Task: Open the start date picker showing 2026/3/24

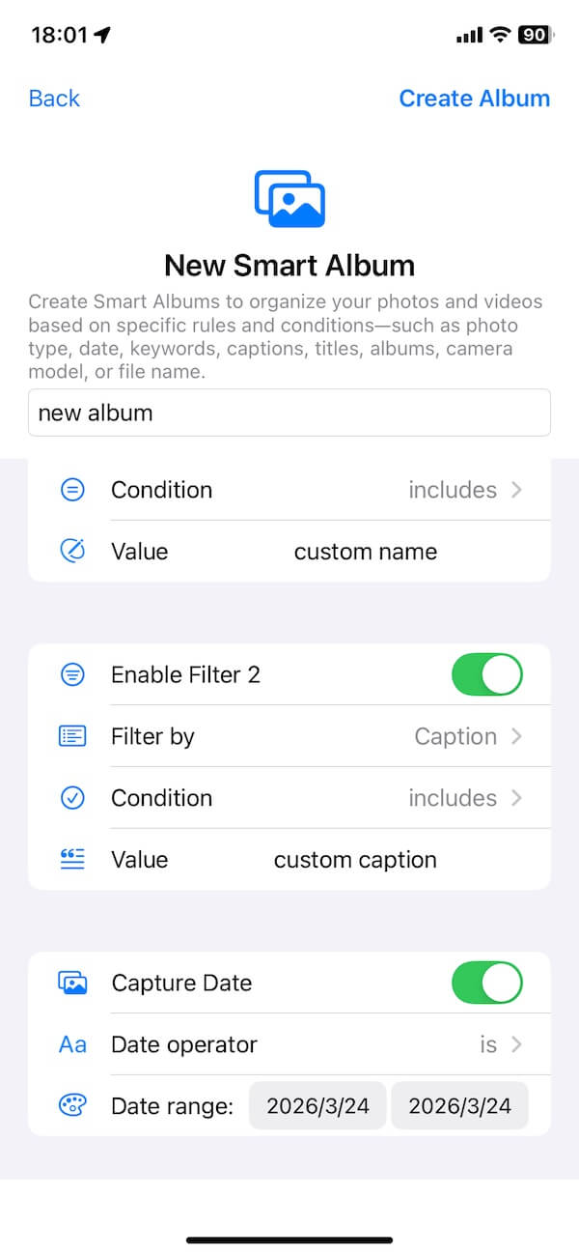Action: click(x=317, y=1105)
